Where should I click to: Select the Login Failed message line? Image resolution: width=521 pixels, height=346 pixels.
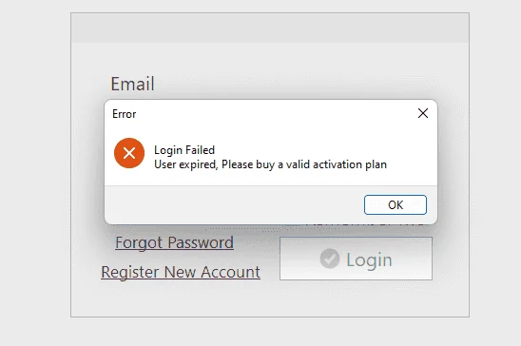[184, 150]
